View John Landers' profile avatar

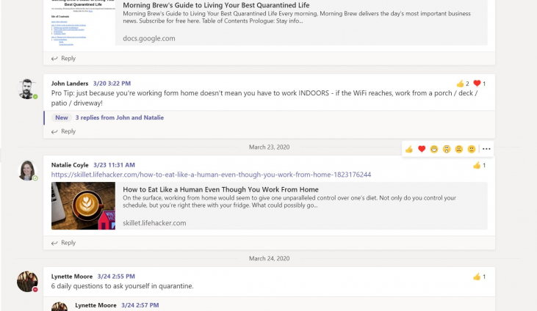tap(27, 89)
